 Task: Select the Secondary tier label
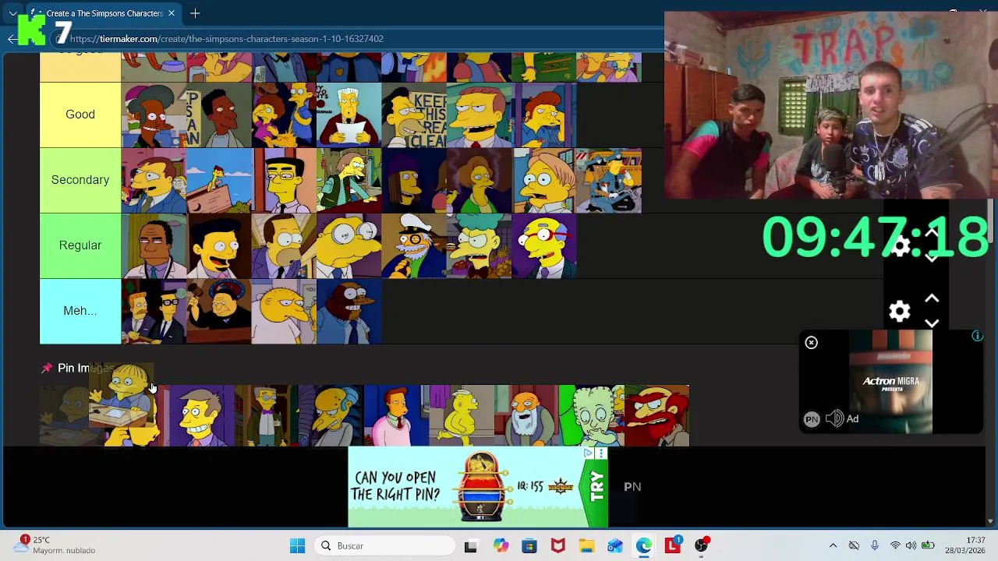[80, 180]
